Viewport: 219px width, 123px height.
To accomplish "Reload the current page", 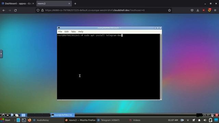I will tap(15, 10).
